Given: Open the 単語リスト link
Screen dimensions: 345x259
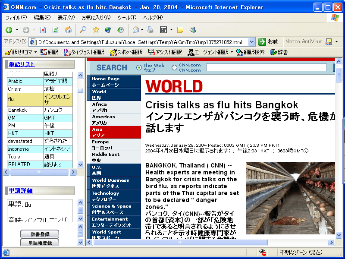Looking at the screenshot, I should click(22, 64).
